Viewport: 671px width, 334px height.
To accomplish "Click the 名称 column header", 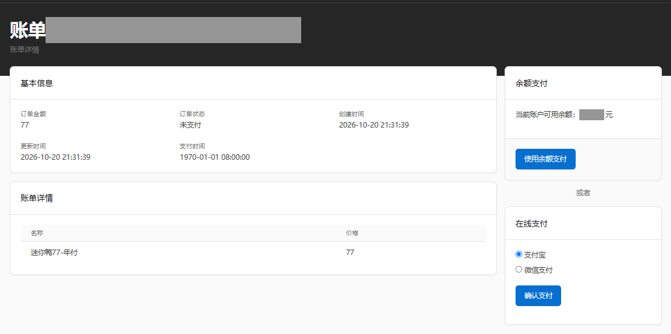I will tap(37, 233).
